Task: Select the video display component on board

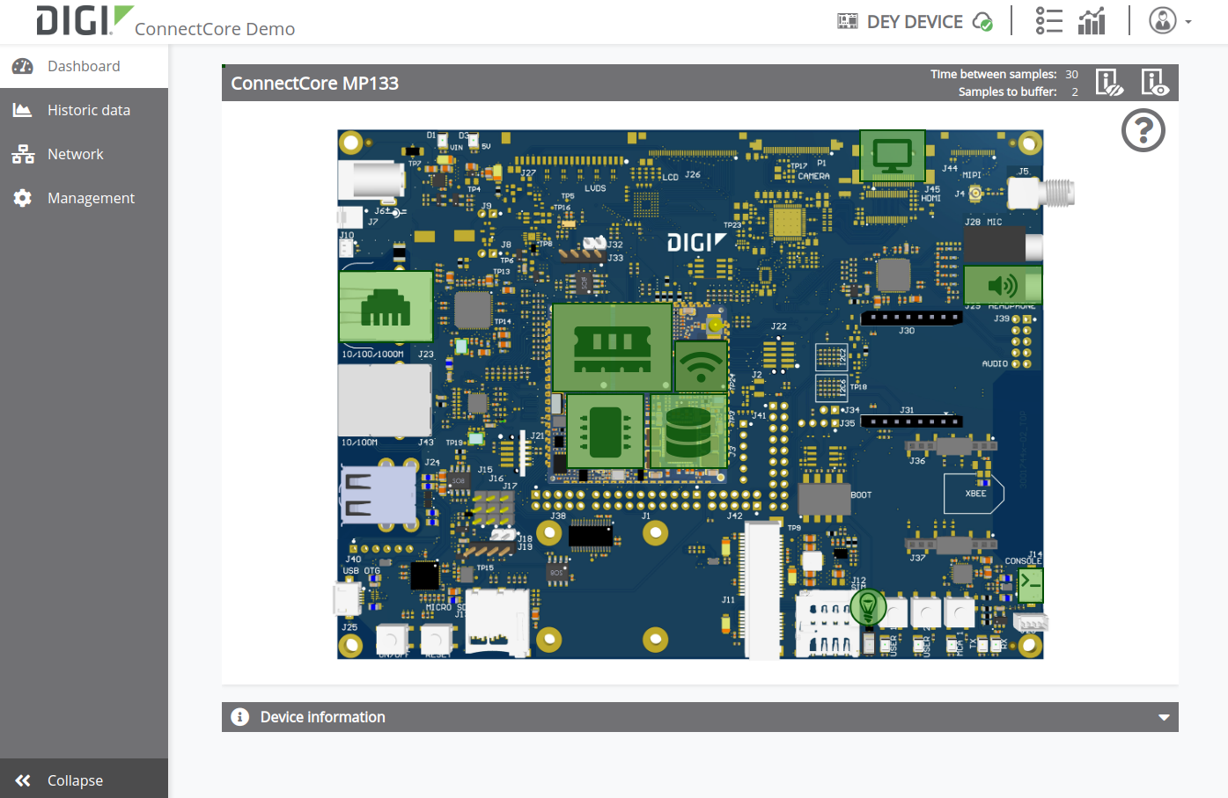Action: click(x=893, y=157)
